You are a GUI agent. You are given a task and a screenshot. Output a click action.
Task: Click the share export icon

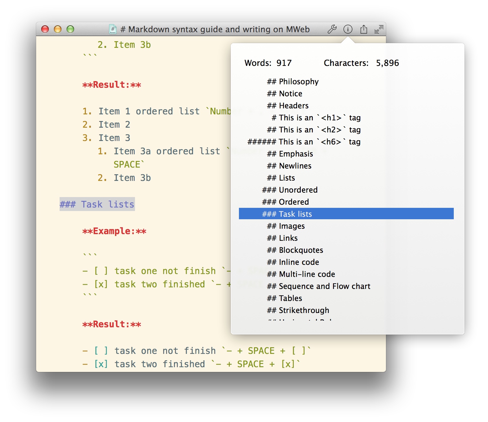click(x=364, y=29)
